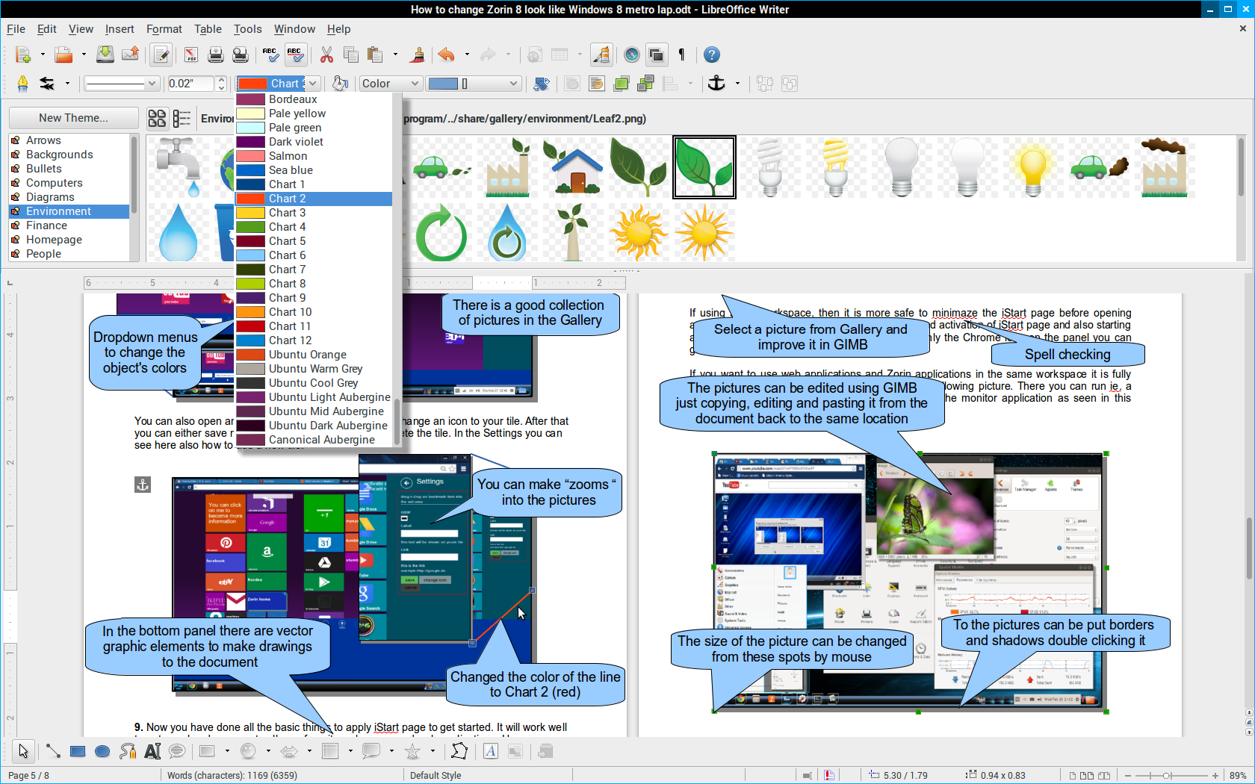Open LibreOffice Help with question mark icon
The image size is (1255, 784).
[712, 55]
